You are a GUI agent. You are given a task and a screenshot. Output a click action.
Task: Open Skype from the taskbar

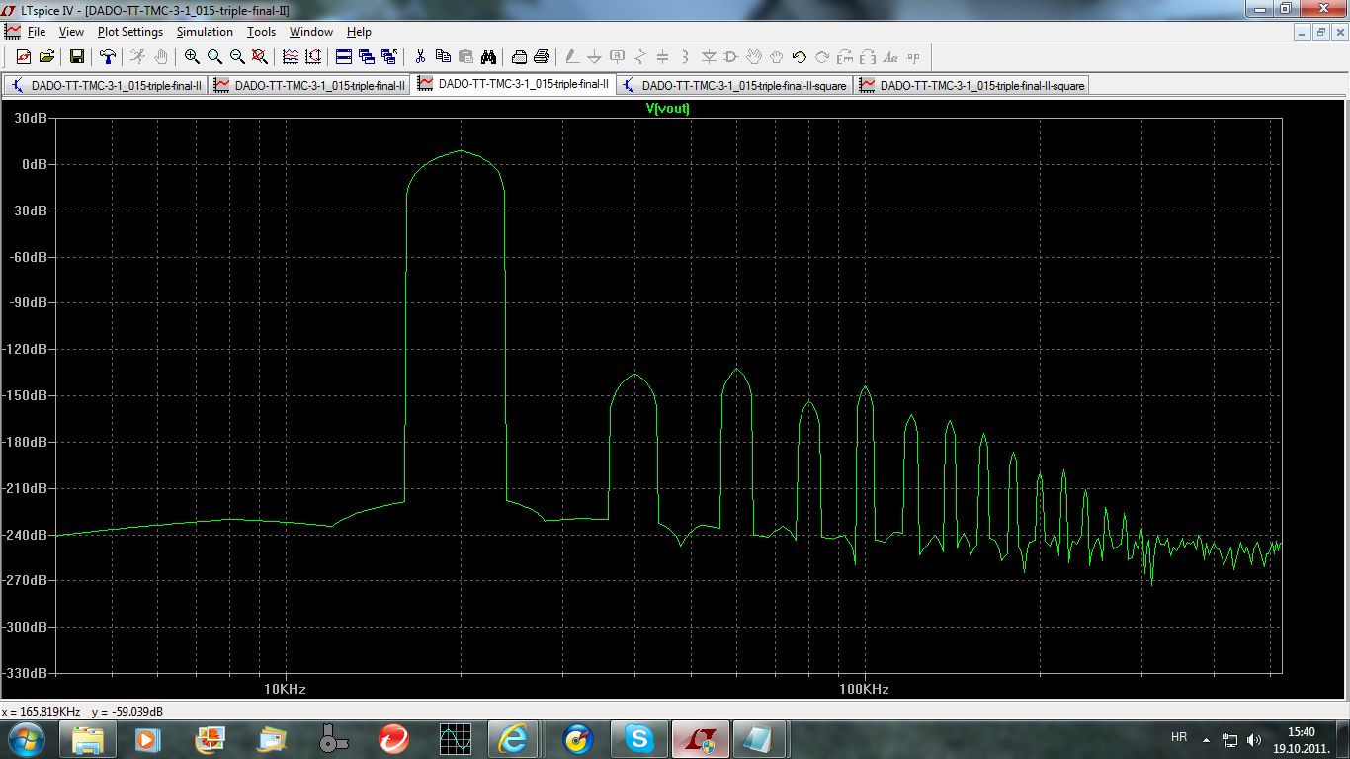[638, 739]
